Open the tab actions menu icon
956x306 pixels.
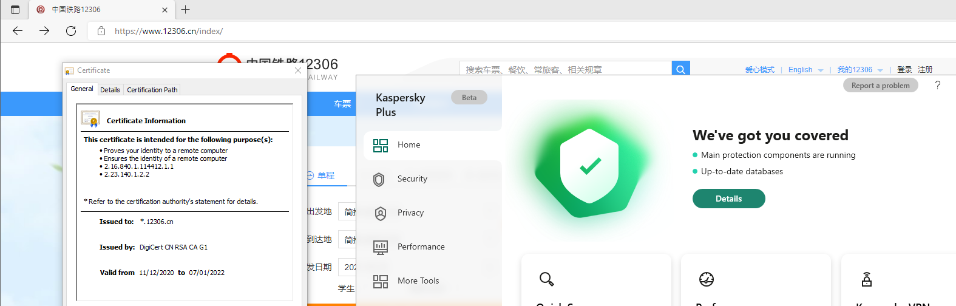point(15,10)
